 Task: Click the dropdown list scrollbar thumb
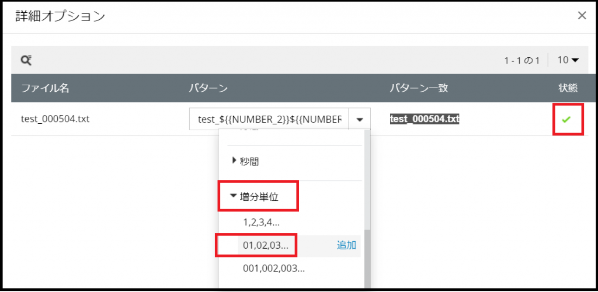pos(367,257)
